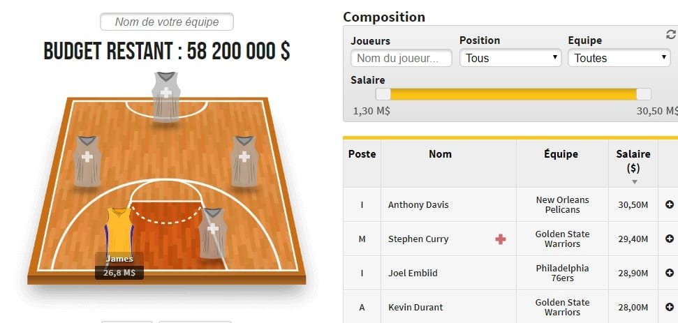Add Stephen Curry with plus icon
The width and height of the screenshot is (678, 323).
pyautogui.click(x=670, y=239)
